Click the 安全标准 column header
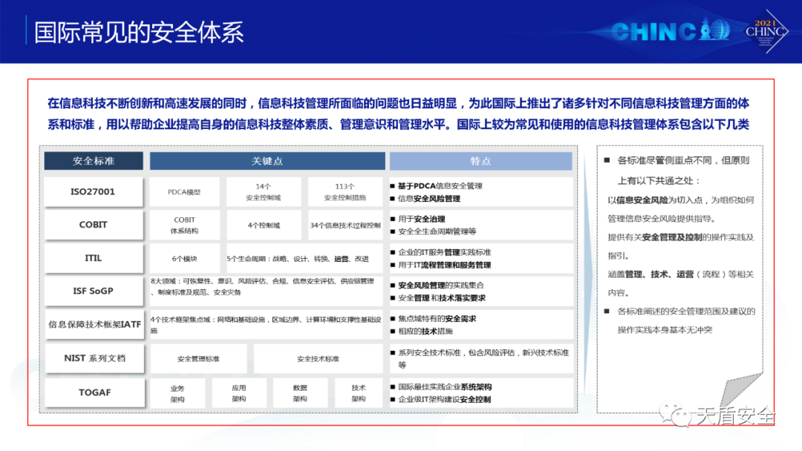802x451 pixels. (94, 161)
